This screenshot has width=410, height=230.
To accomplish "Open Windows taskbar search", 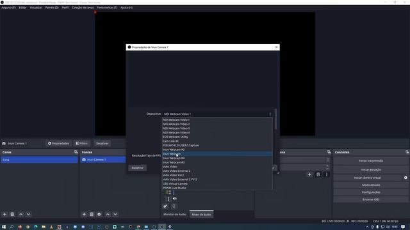I will (x=12, y=227).
